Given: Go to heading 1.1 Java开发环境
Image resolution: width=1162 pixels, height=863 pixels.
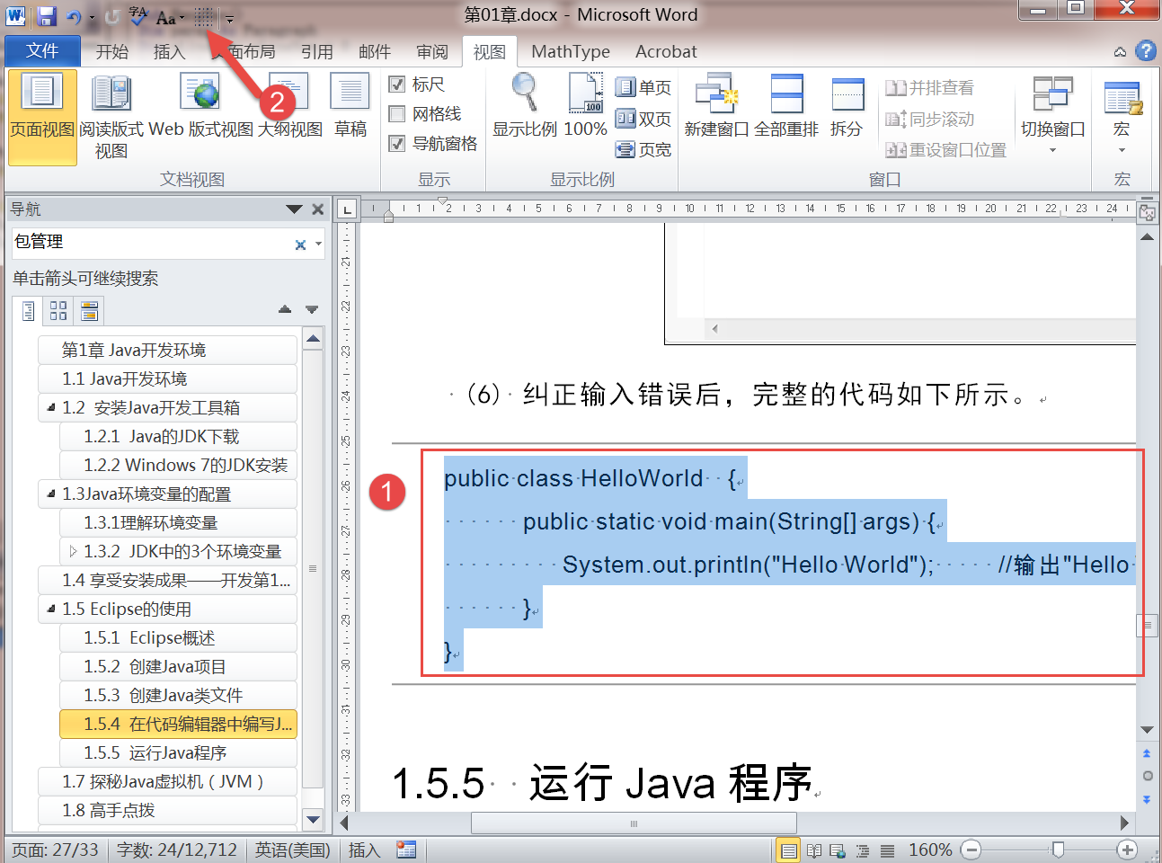Looking at the screenshot, I should [x=167, y=378].
